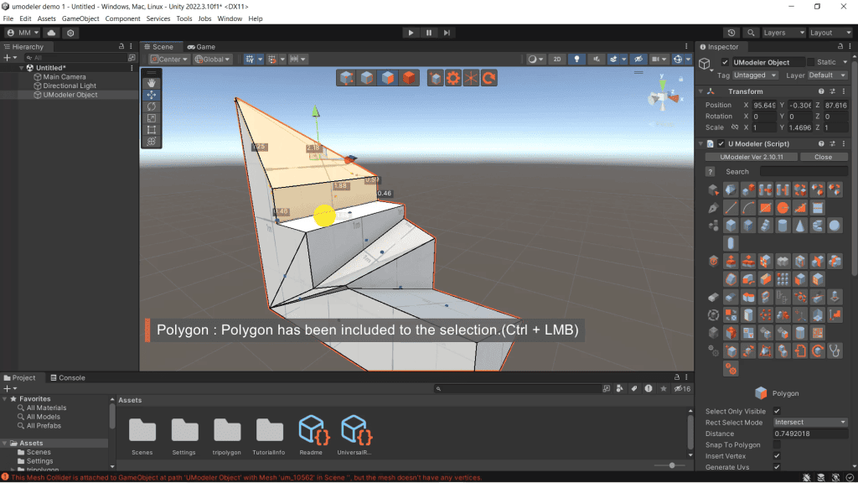Click the Play button

click(x=411, y=33)
